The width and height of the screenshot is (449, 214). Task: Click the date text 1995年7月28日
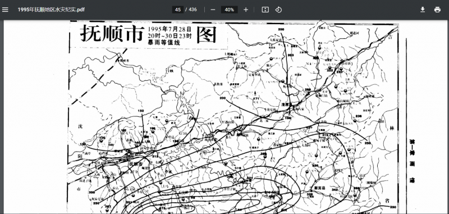point(169,29)
